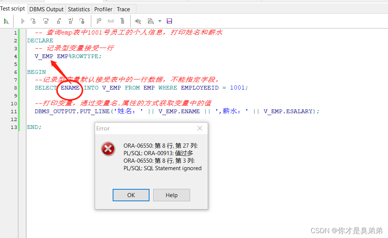
Task: Go to the Trace tab
Action: [x=123, y=9]
